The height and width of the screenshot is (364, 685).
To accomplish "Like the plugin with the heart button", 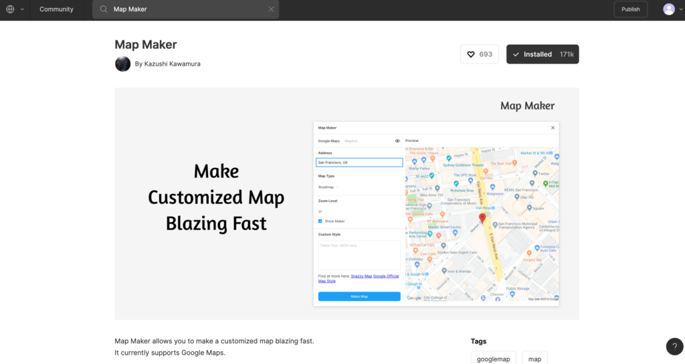I will click(479, 54).
